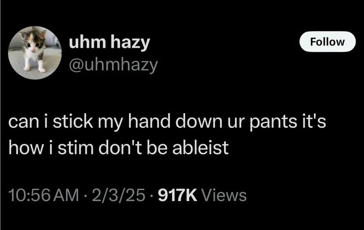Select the tweet's first line of text
The height and width of the screenshot is (230, 364).
[x=167, y=122]
